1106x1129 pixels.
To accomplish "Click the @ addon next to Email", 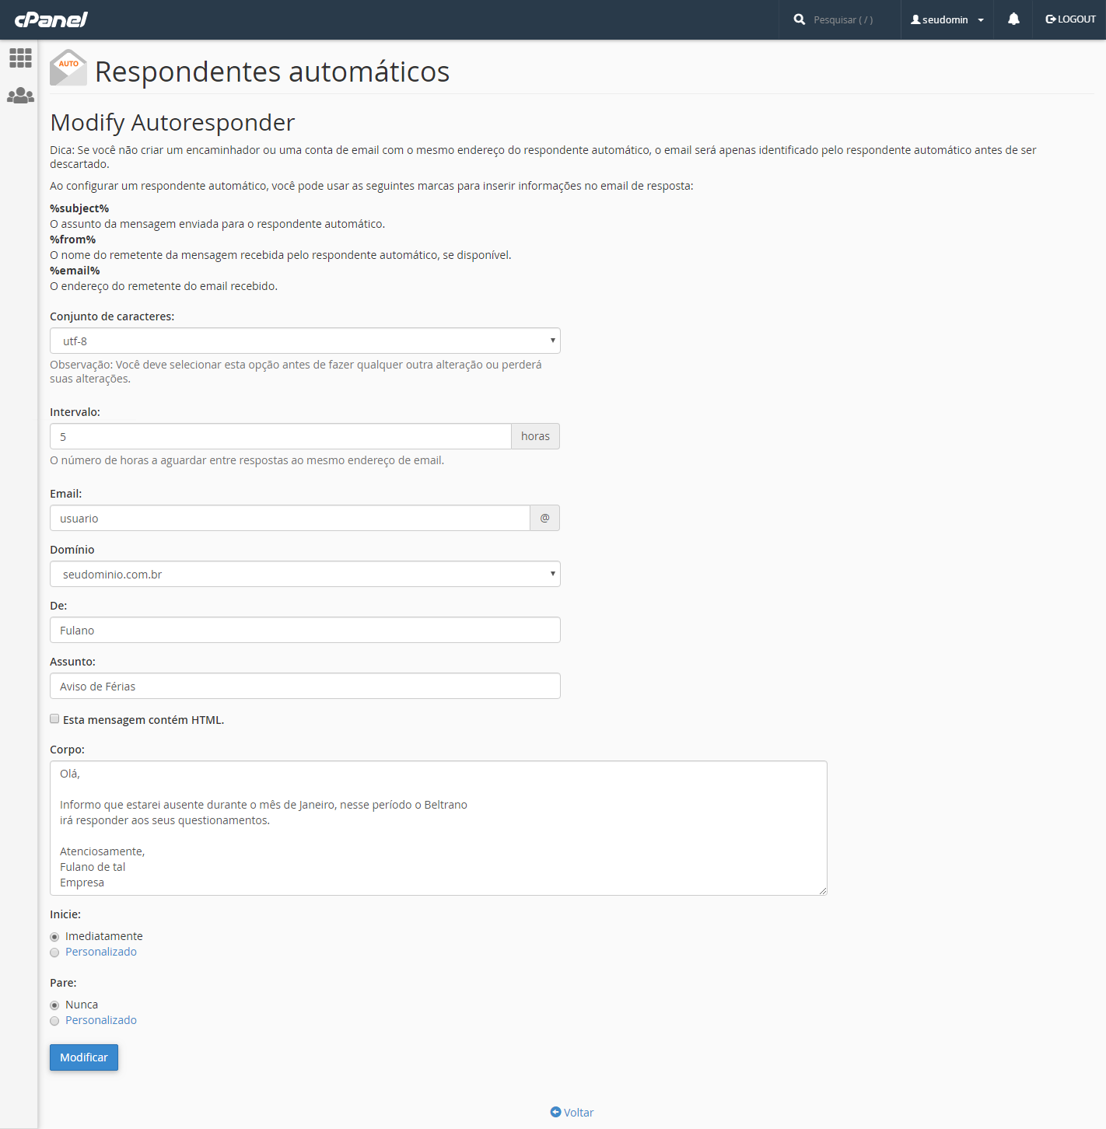I will [x=544, y=518].
